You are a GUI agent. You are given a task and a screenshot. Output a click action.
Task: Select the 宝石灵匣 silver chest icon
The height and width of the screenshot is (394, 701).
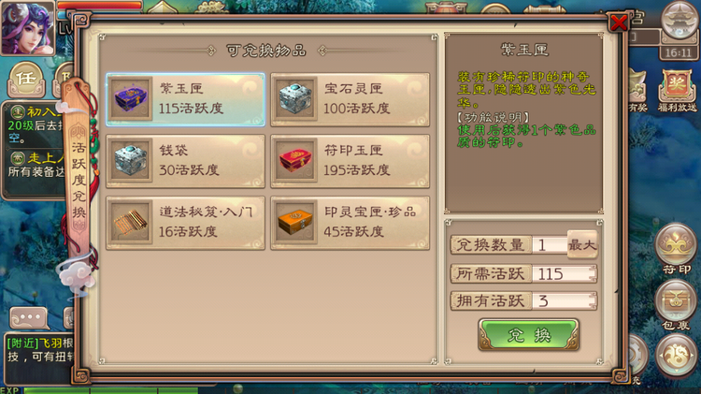294,99
